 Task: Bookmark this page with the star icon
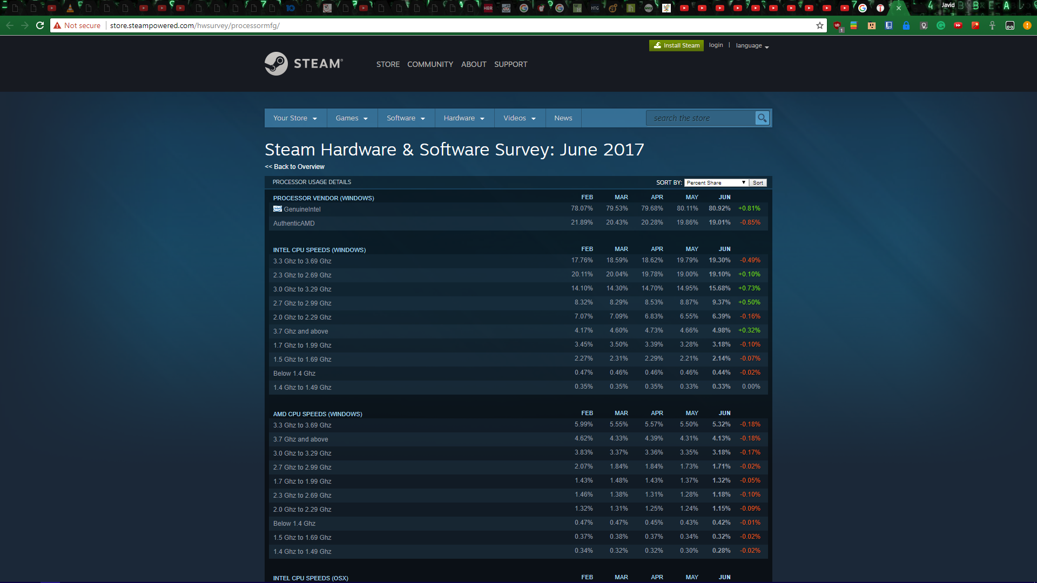coord(820,25)
